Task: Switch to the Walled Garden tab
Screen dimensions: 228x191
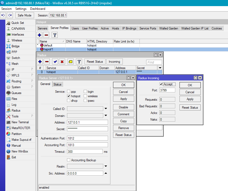Action: [x=169, y=28]
